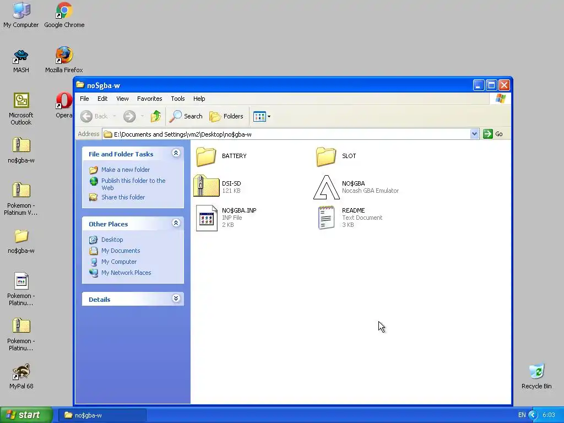This screenshot has height=423, width=564.
Task: Select the NO$GBA.INP file name text
Action: [x=239, y=210]
